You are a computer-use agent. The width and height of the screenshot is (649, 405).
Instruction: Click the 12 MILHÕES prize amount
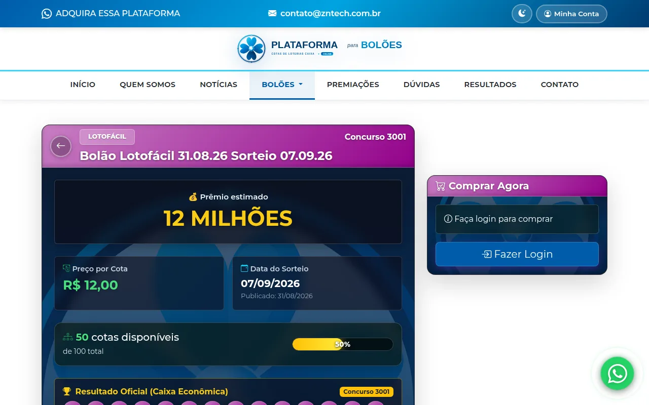(x=228, y=219)
